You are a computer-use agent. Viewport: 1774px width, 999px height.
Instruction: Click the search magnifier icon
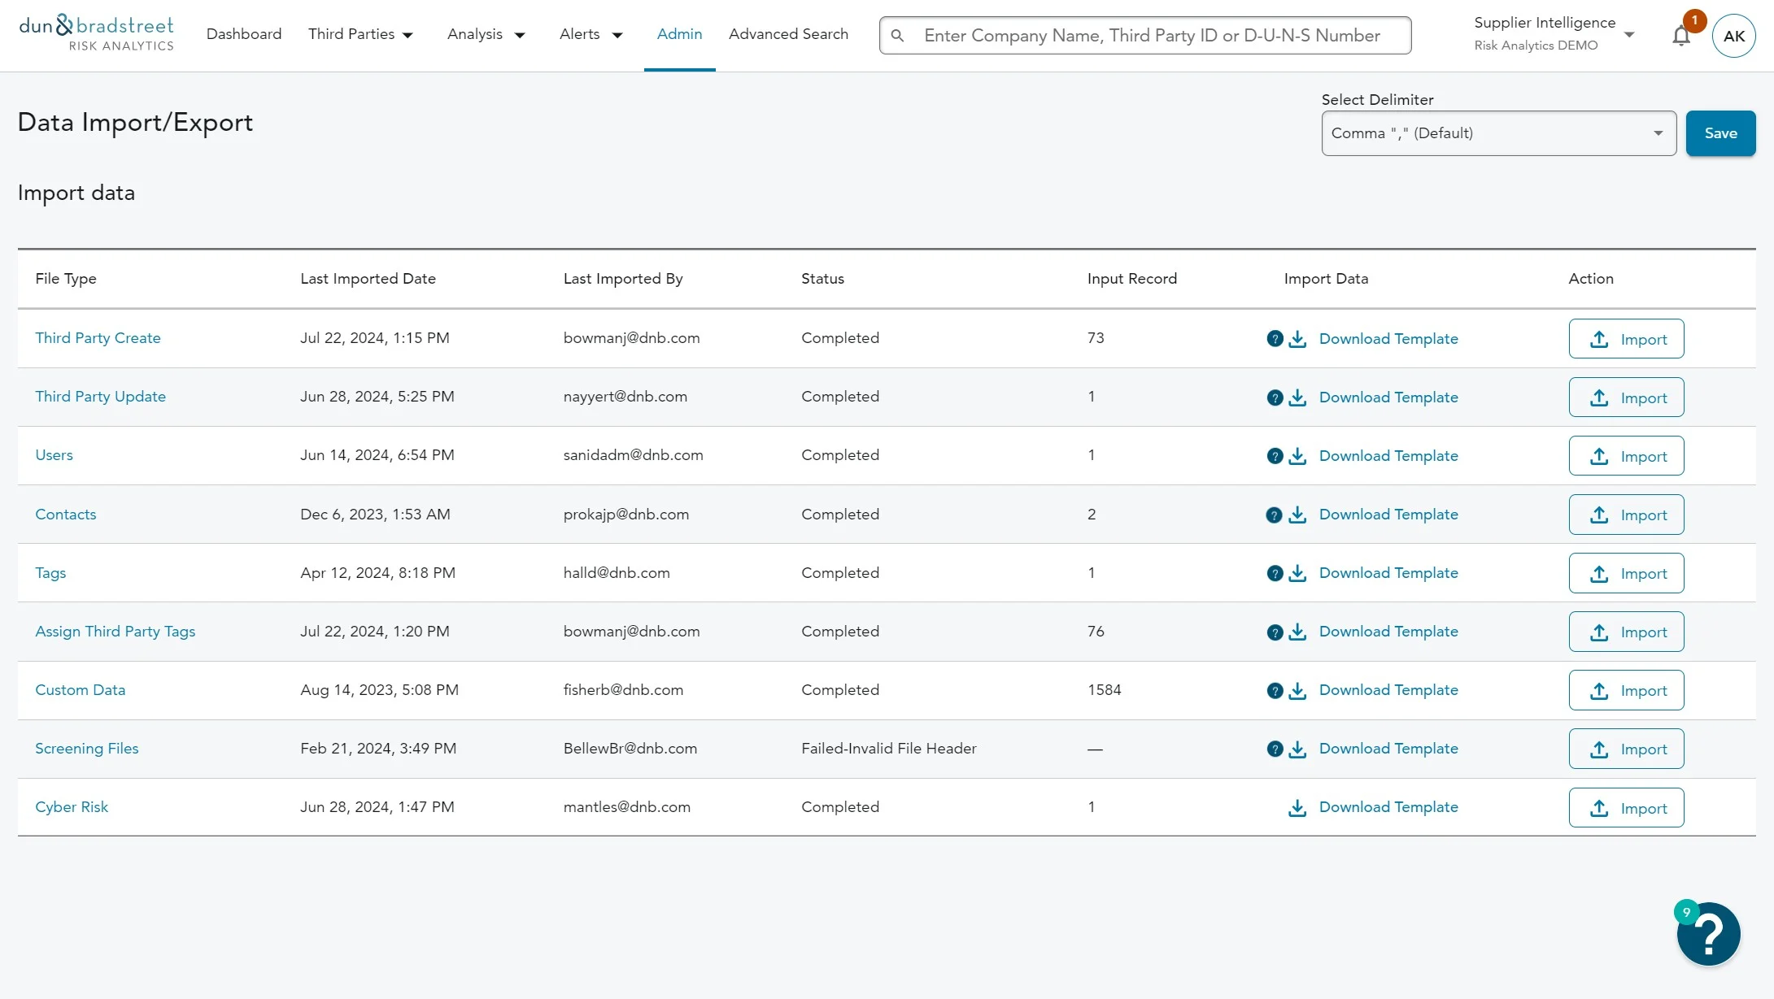pos(897,36)
